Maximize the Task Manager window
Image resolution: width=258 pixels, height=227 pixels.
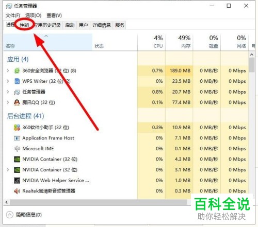(229, 6)
